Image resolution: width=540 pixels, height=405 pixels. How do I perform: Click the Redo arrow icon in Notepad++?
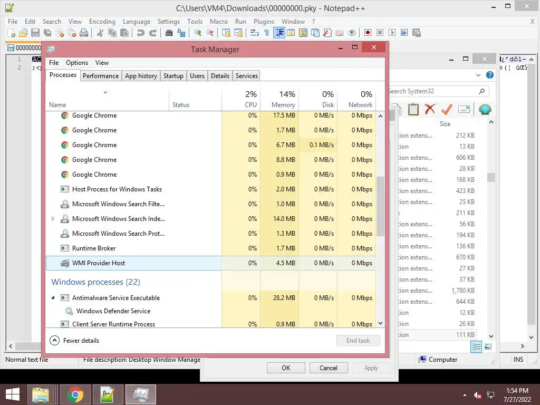pyautogui.click(x=152, y=33)
